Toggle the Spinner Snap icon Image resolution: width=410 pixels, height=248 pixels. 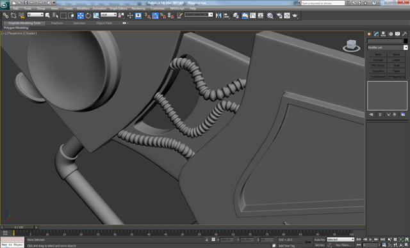pos(171,15)
